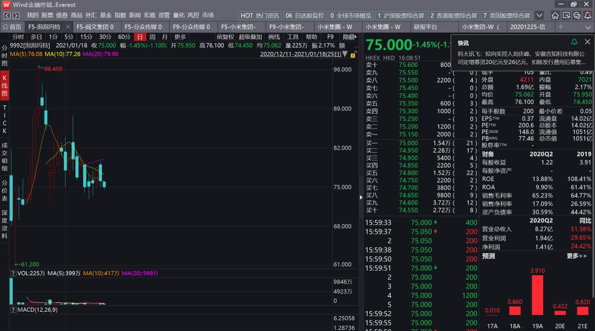Click the bell icon in 快讯 popup
The width and height of the screenshot is (595, 331).
(x=574, y=42)
